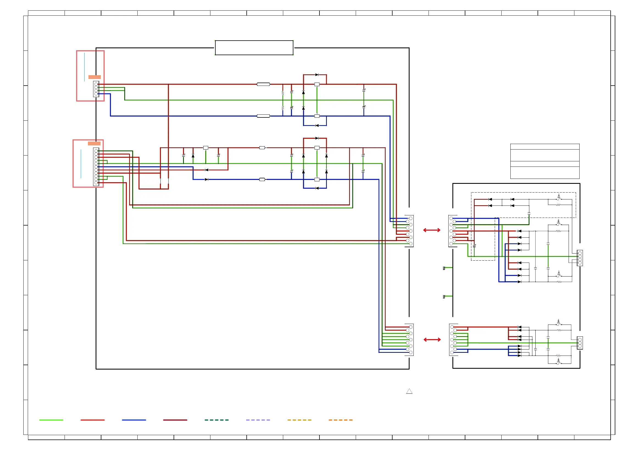Click the lower small green ground terminal
623x462 pixels.
point(444,297)
